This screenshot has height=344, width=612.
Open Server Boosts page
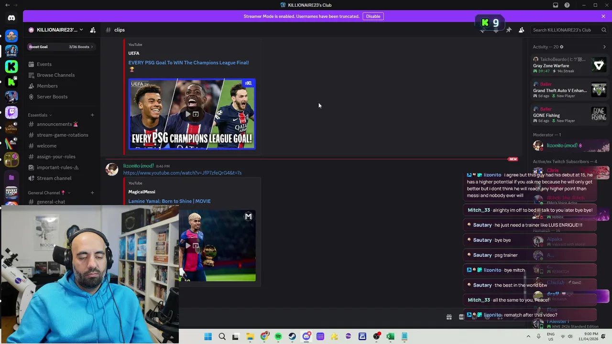coord(52,97)
